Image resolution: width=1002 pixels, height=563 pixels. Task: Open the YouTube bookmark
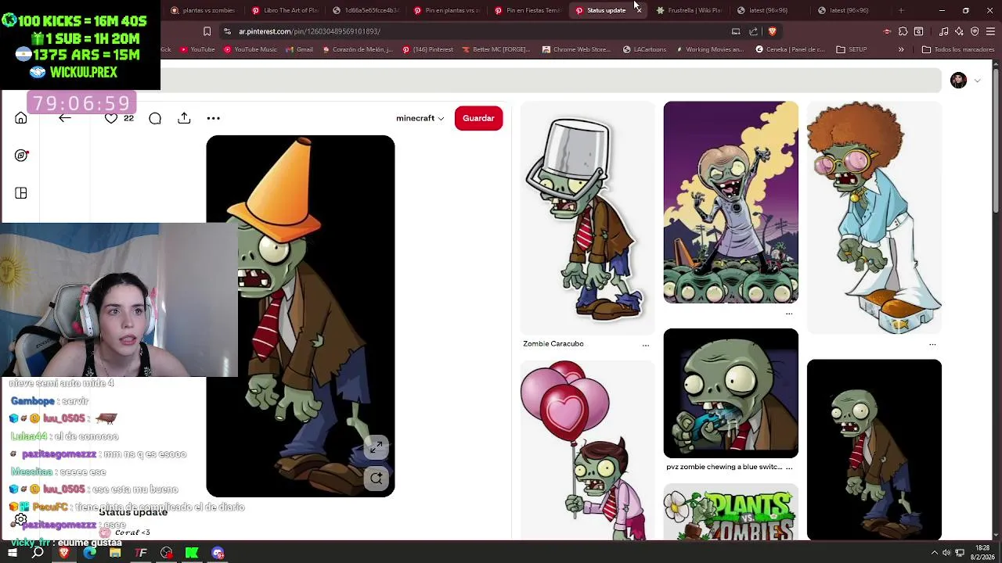click(x=197, y=49)
